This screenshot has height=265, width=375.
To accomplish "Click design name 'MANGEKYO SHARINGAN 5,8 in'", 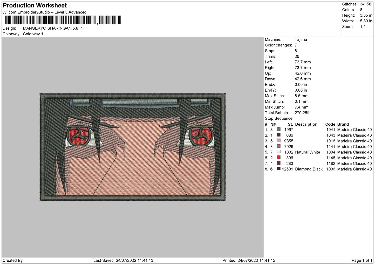I will (x=53, y=28).
